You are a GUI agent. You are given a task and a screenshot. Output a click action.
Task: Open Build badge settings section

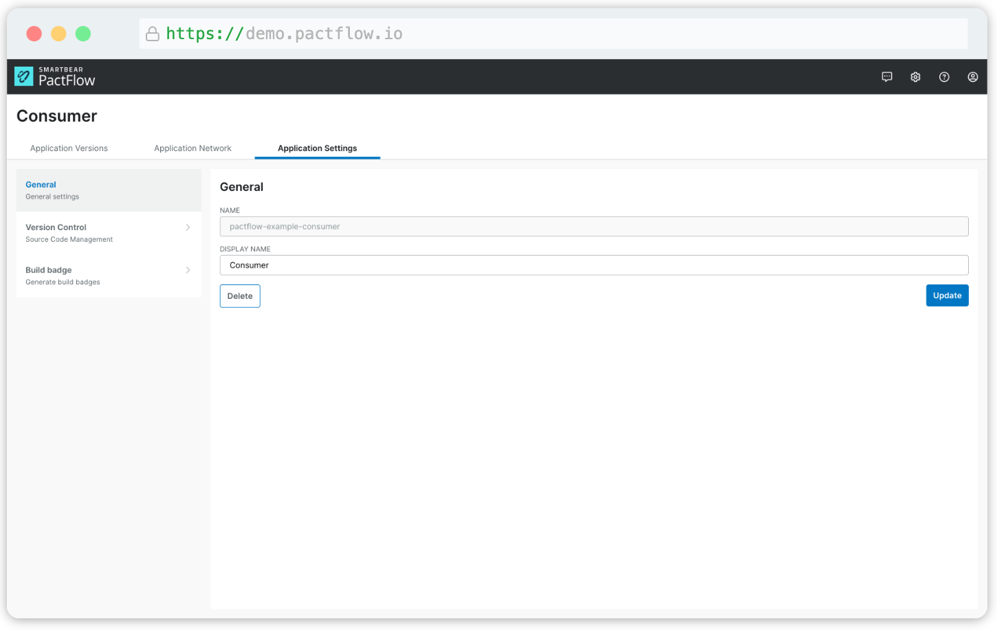point(109,275)
